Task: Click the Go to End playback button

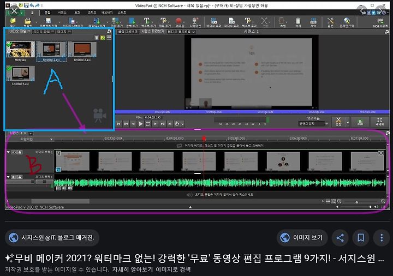Action: tap(170, 124)
